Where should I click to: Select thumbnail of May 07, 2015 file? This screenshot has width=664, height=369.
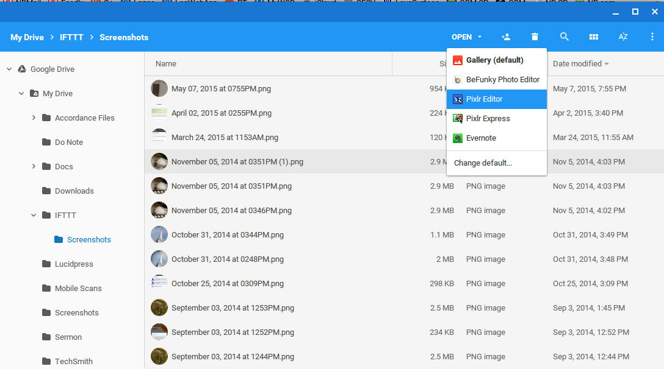click(159, 88)
